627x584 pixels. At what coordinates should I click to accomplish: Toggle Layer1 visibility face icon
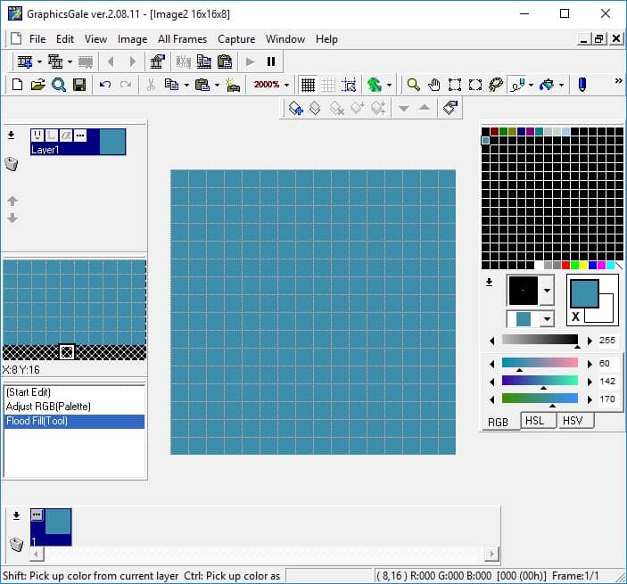pos(37,136)
